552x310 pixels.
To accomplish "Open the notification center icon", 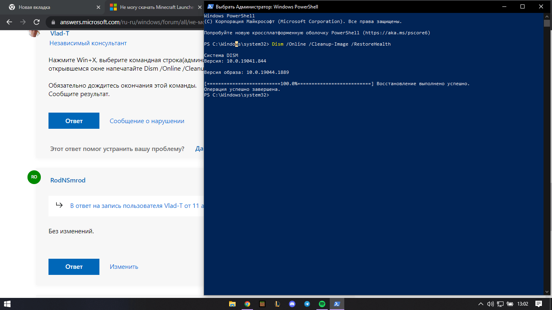I will pos(539,304).
